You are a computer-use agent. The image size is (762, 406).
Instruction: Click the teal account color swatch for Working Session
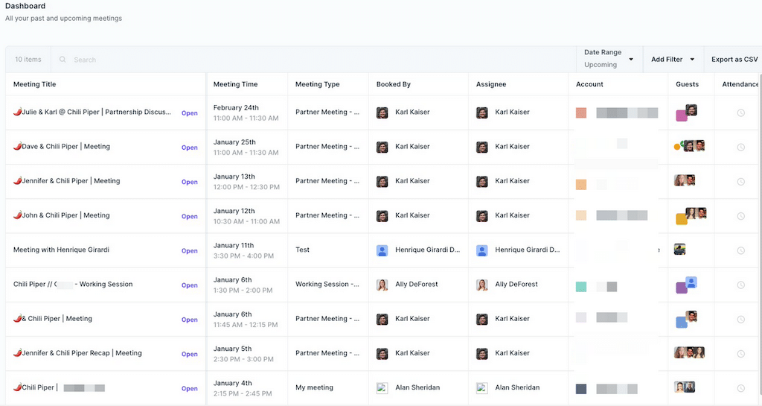[581, 287]
